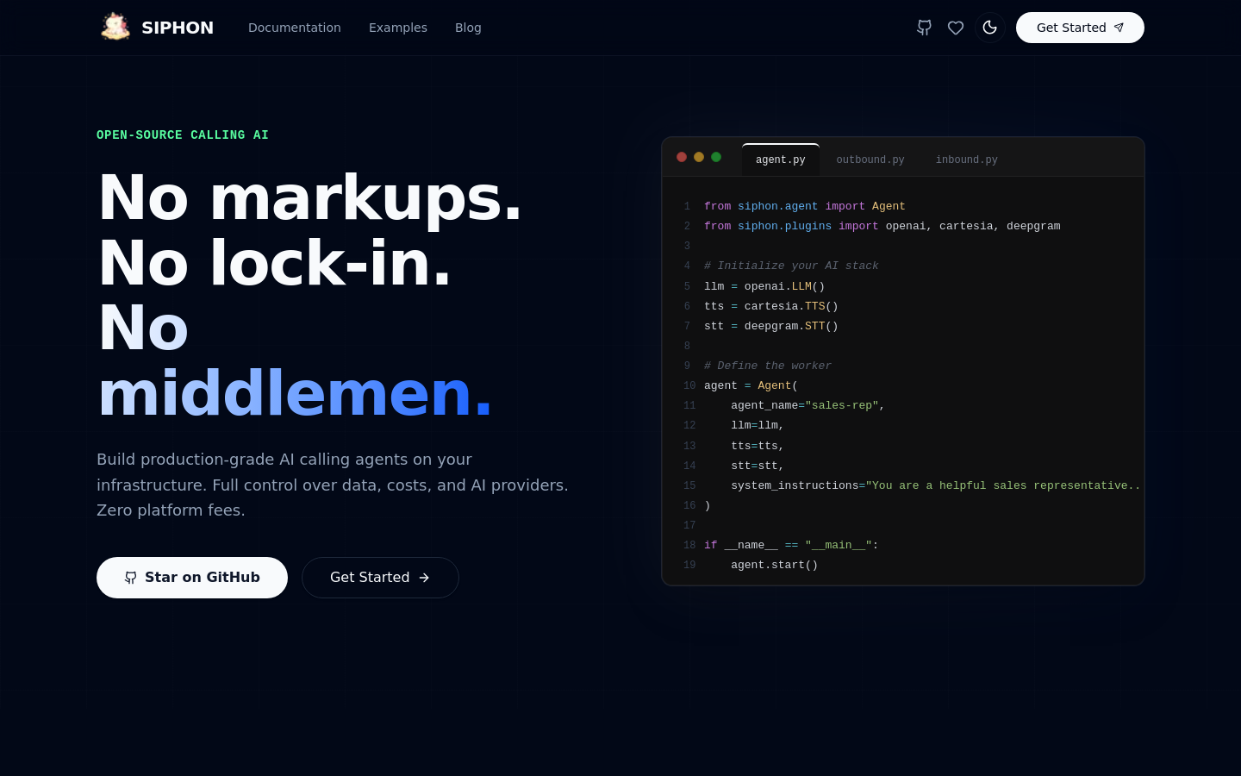
Task: Open Examples nav link
Action: pyautogui.click(x=398, y=28)
